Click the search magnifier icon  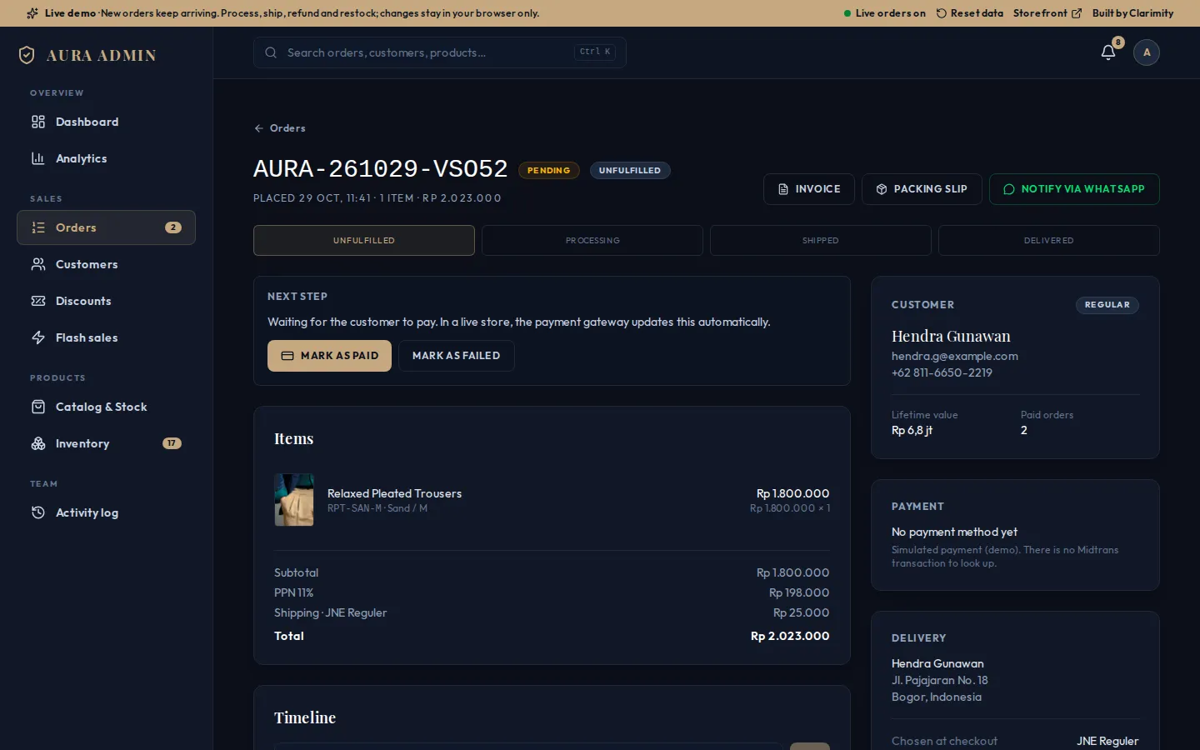point(271,52)
